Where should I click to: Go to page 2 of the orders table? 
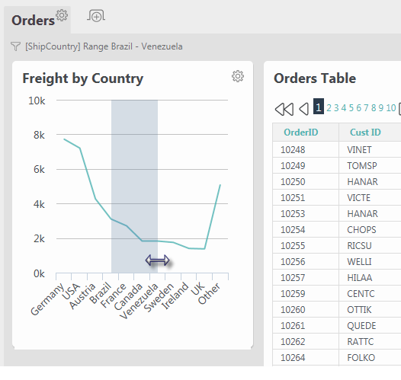pos(329,108)
